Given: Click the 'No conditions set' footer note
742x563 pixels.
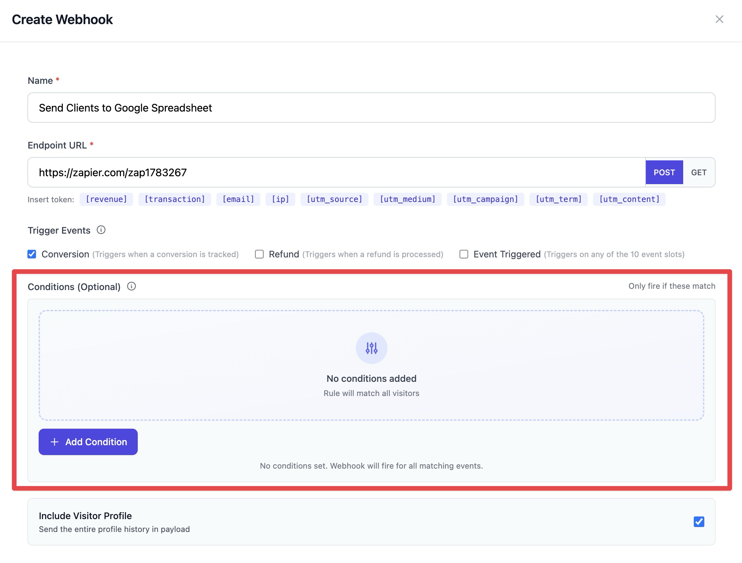Looking at the screenshot, I should 371,466.
